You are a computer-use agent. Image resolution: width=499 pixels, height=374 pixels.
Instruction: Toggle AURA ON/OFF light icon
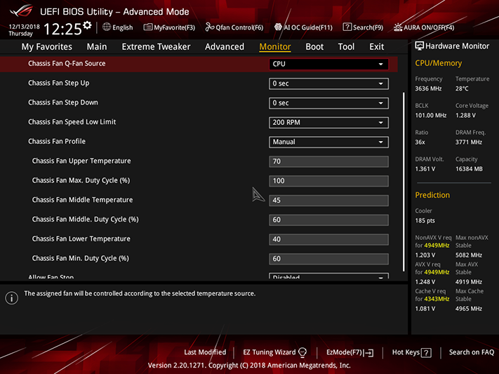click(398, 27)
